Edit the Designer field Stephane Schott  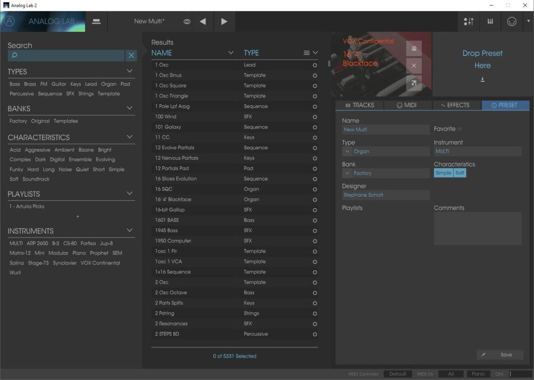[385, 195]
